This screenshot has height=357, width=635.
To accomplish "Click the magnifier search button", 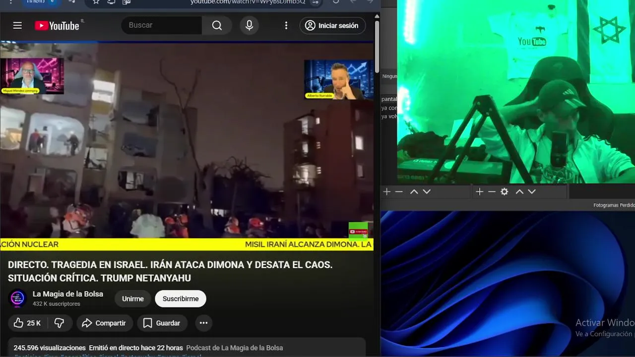I will pyautogui.click(x=217, y=25).
